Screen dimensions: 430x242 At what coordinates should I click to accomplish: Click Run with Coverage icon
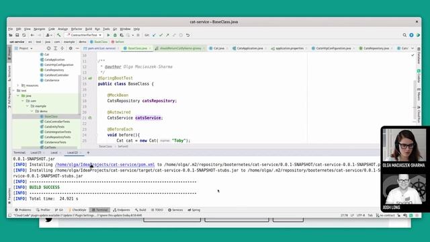tap(122, 35)
